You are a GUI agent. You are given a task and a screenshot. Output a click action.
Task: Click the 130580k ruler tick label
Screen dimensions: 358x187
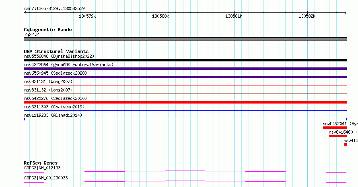point(160,16)
